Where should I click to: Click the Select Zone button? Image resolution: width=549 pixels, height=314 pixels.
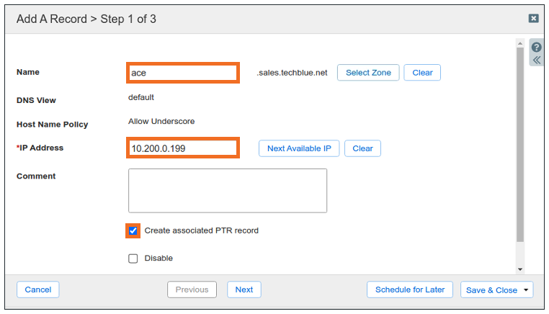tap(368, 73)
